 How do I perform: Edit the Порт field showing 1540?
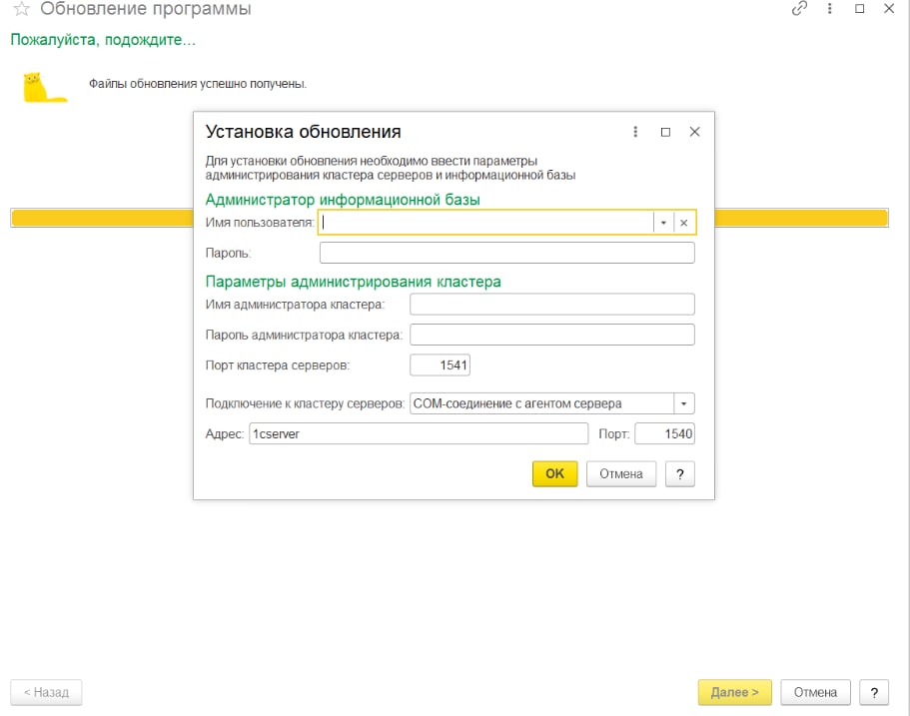[664, 434]
